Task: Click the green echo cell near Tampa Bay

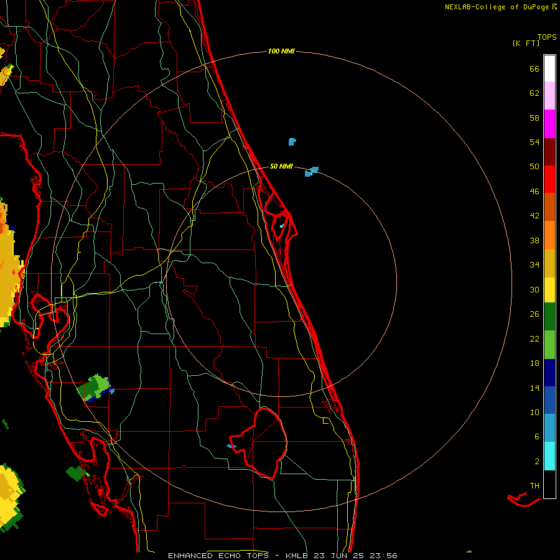Action: pyautogui.click(x=95, y=388)
